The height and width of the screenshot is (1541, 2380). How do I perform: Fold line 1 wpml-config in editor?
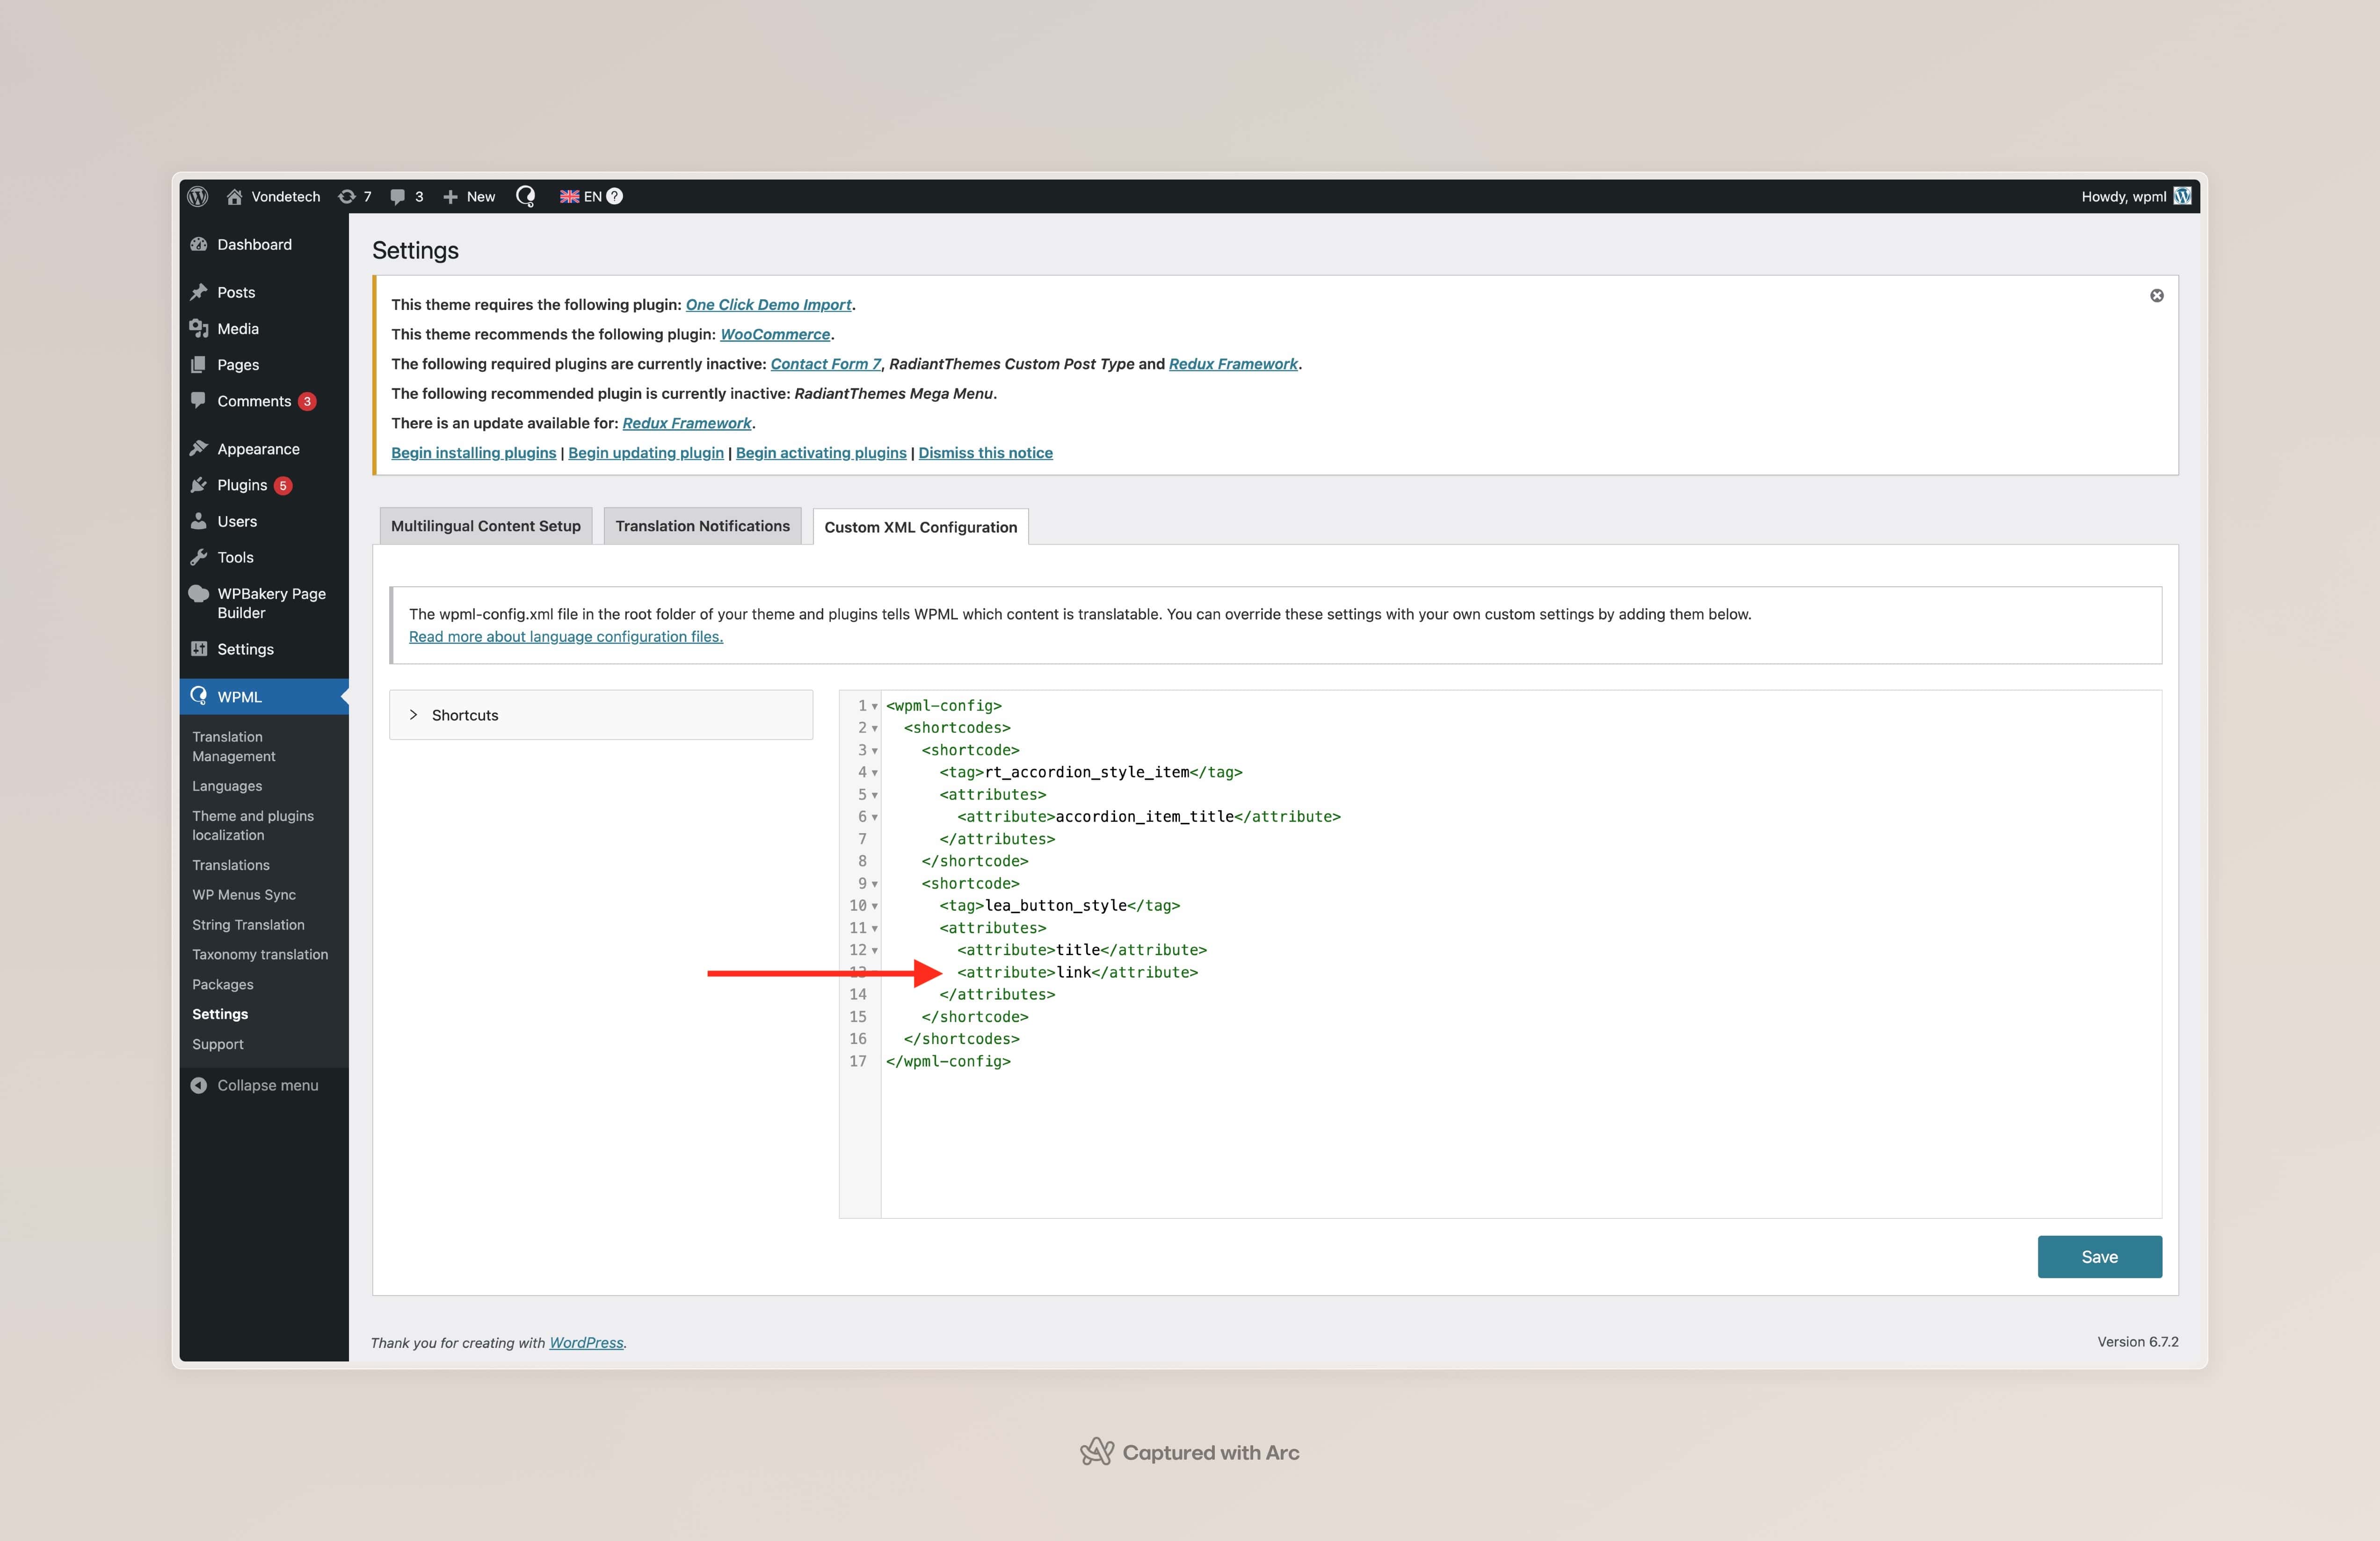coord(875,706)
